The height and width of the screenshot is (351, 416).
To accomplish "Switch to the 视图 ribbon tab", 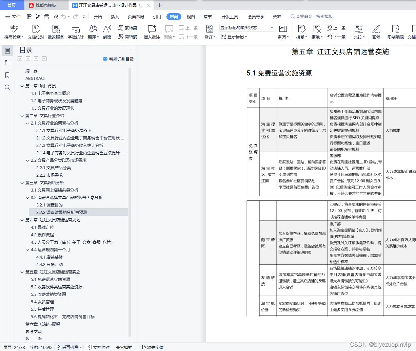I will point(191,17).
